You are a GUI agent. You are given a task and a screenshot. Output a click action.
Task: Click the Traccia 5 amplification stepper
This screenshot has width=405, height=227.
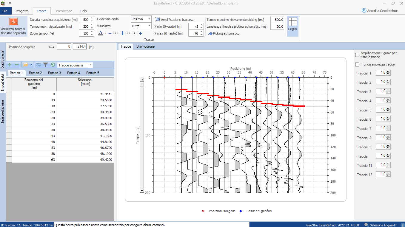388,110
